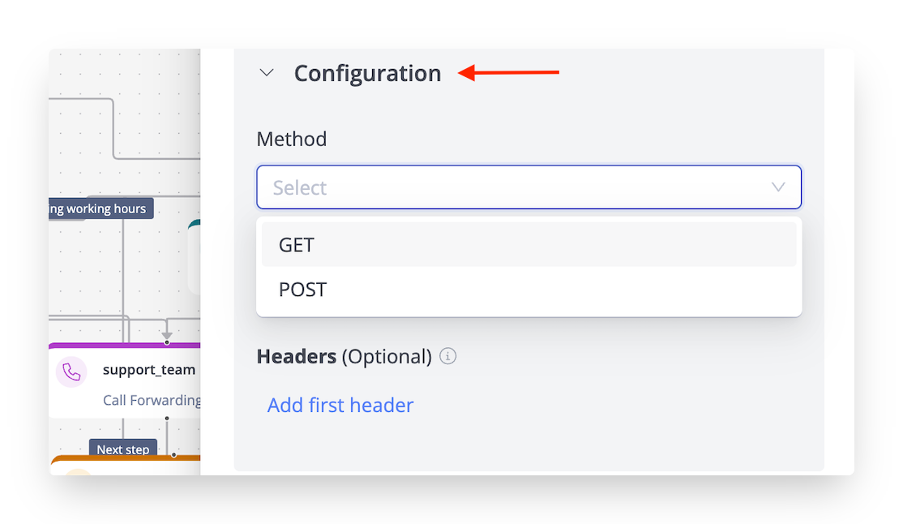
Task: Collapse the Configuration section chevron
Action: tap(266, 73)
